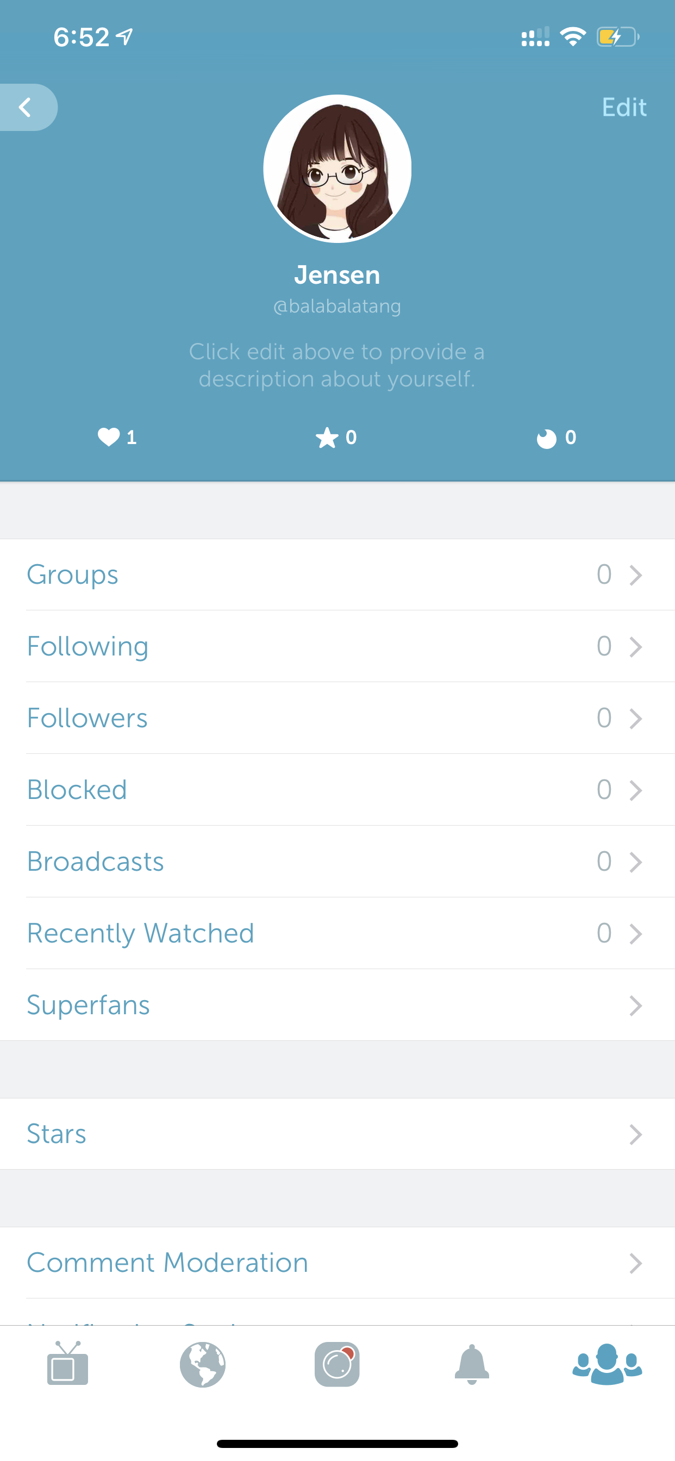Tap the @balabalatang username

coord(337,306)
